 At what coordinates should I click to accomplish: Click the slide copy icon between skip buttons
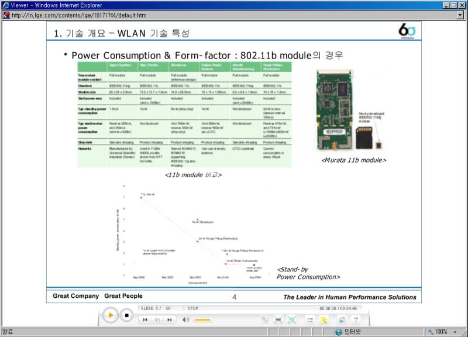pyautogui.click(x=157, y=320)
